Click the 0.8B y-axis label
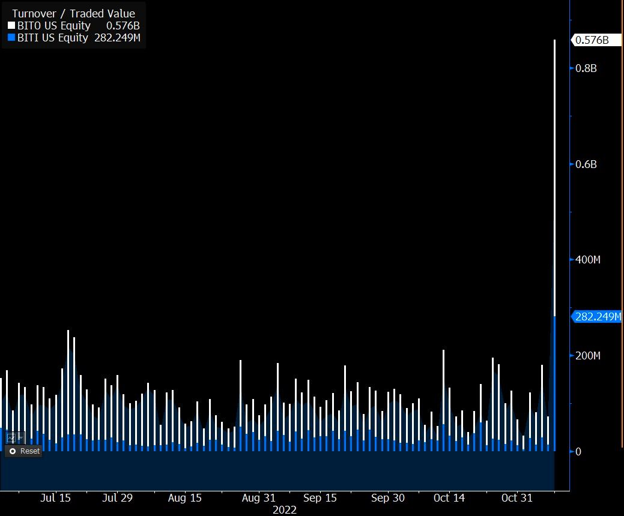This screenshot has width=624, height=516. point(586,68)
